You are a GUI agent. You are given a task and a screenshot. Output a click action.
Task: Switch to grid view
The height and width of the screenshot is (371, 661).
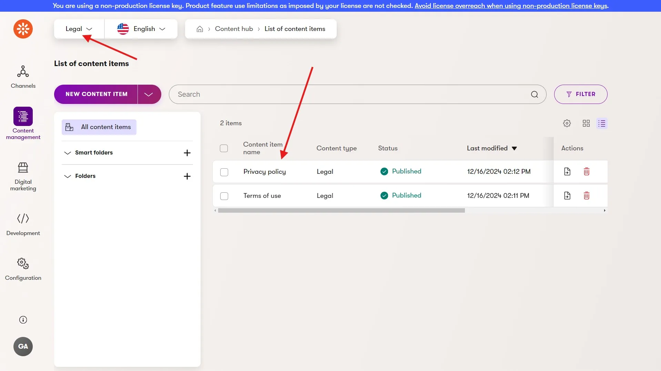[x=586, y=123]
